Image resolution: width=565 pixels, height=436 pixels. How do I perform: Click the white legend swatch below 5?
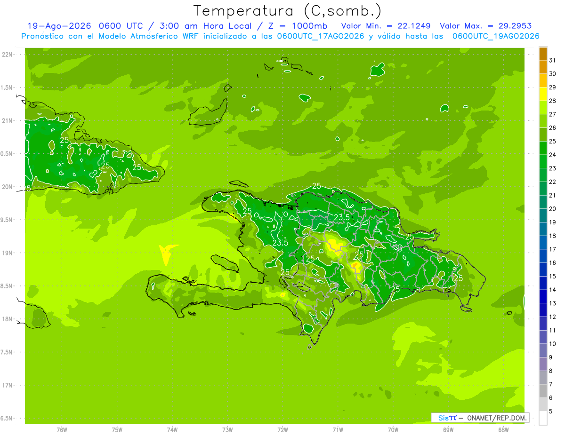(x=543, y=418)
